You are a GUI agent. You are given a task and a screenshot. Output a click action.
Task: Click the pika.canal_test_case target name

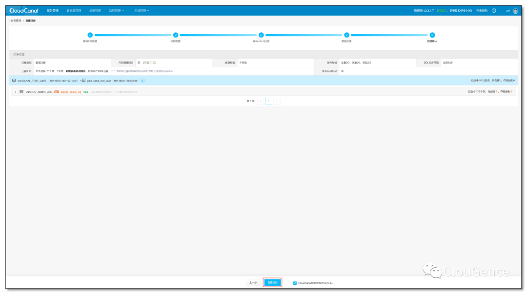pos(99,81)
